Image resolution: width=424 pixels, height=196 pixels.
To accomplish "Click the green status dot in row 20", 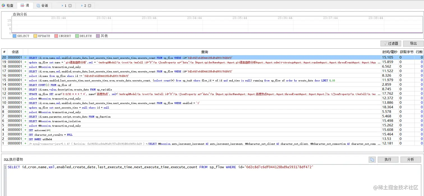I will (x=26, y=58).
